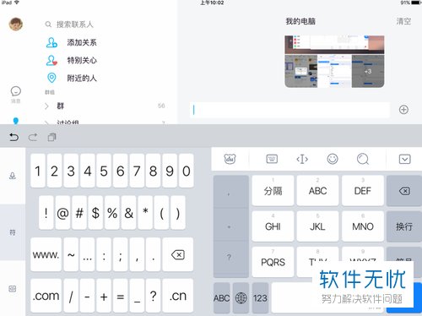Tap the # symbol key
The image size is (422, 316).
[x=79, y=213]
